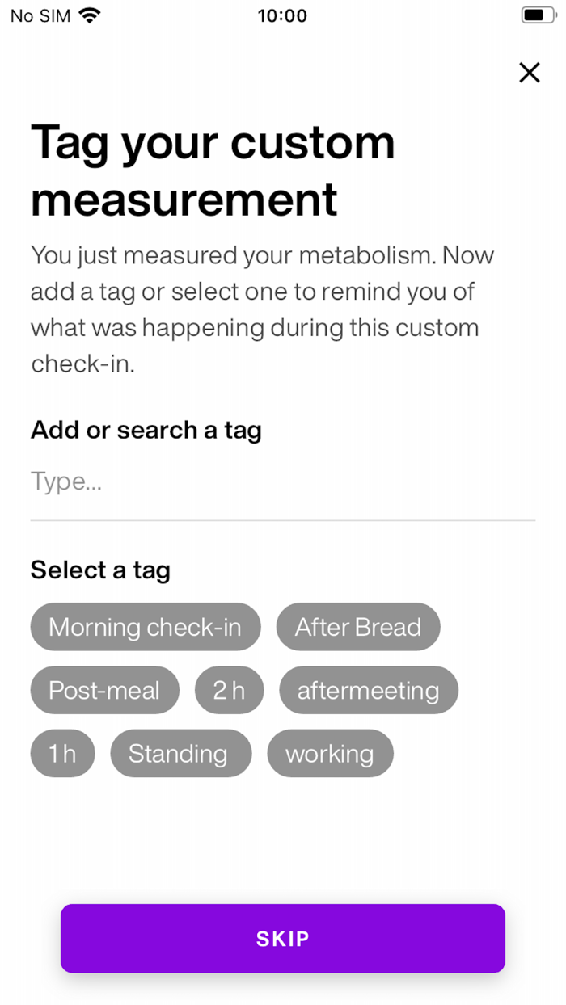Select the After Bread tag

tap(358, 627)
